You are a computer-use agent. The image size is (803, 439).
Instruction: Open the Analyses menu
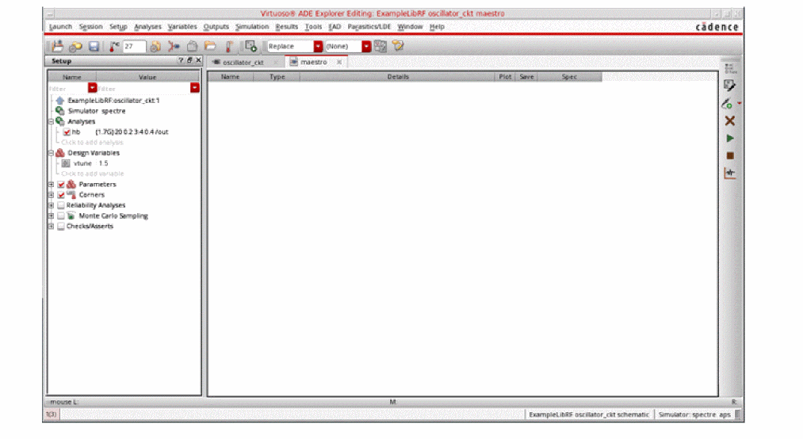click(147, 27)
